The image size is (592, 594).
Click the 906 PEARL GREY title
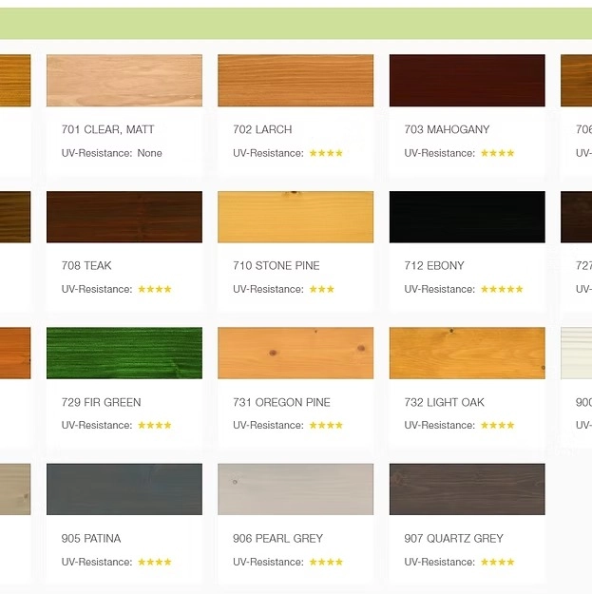click(277, 539)
